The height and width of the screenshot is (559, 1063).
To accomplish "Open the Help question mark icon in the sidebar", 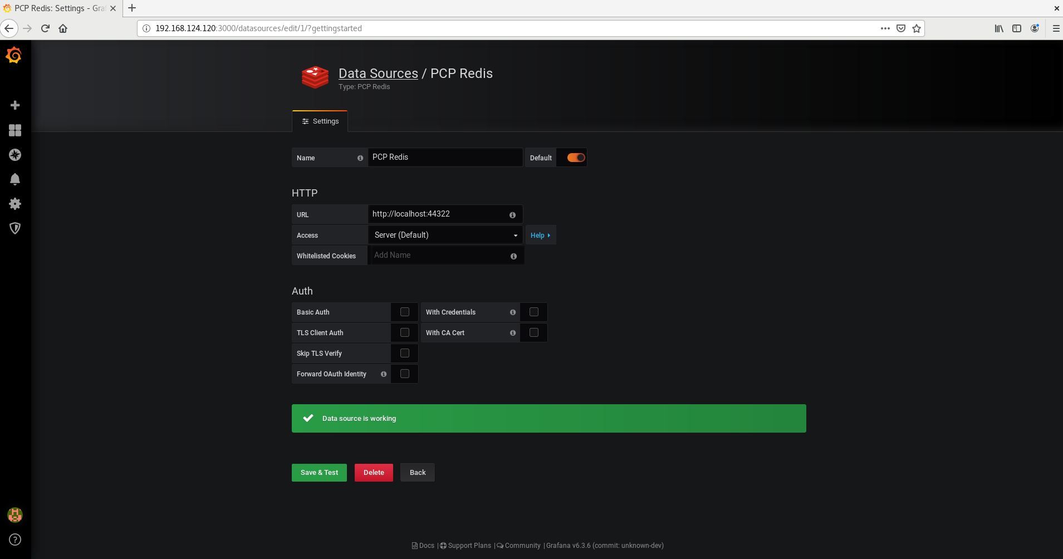I will 15,540.
